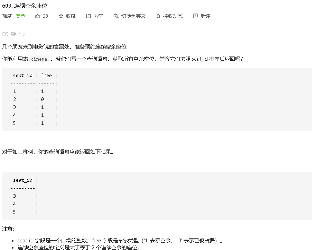Screen dimensions: 316x250
Task: Click the translate icon for 切换为英文
Action: 116,16
